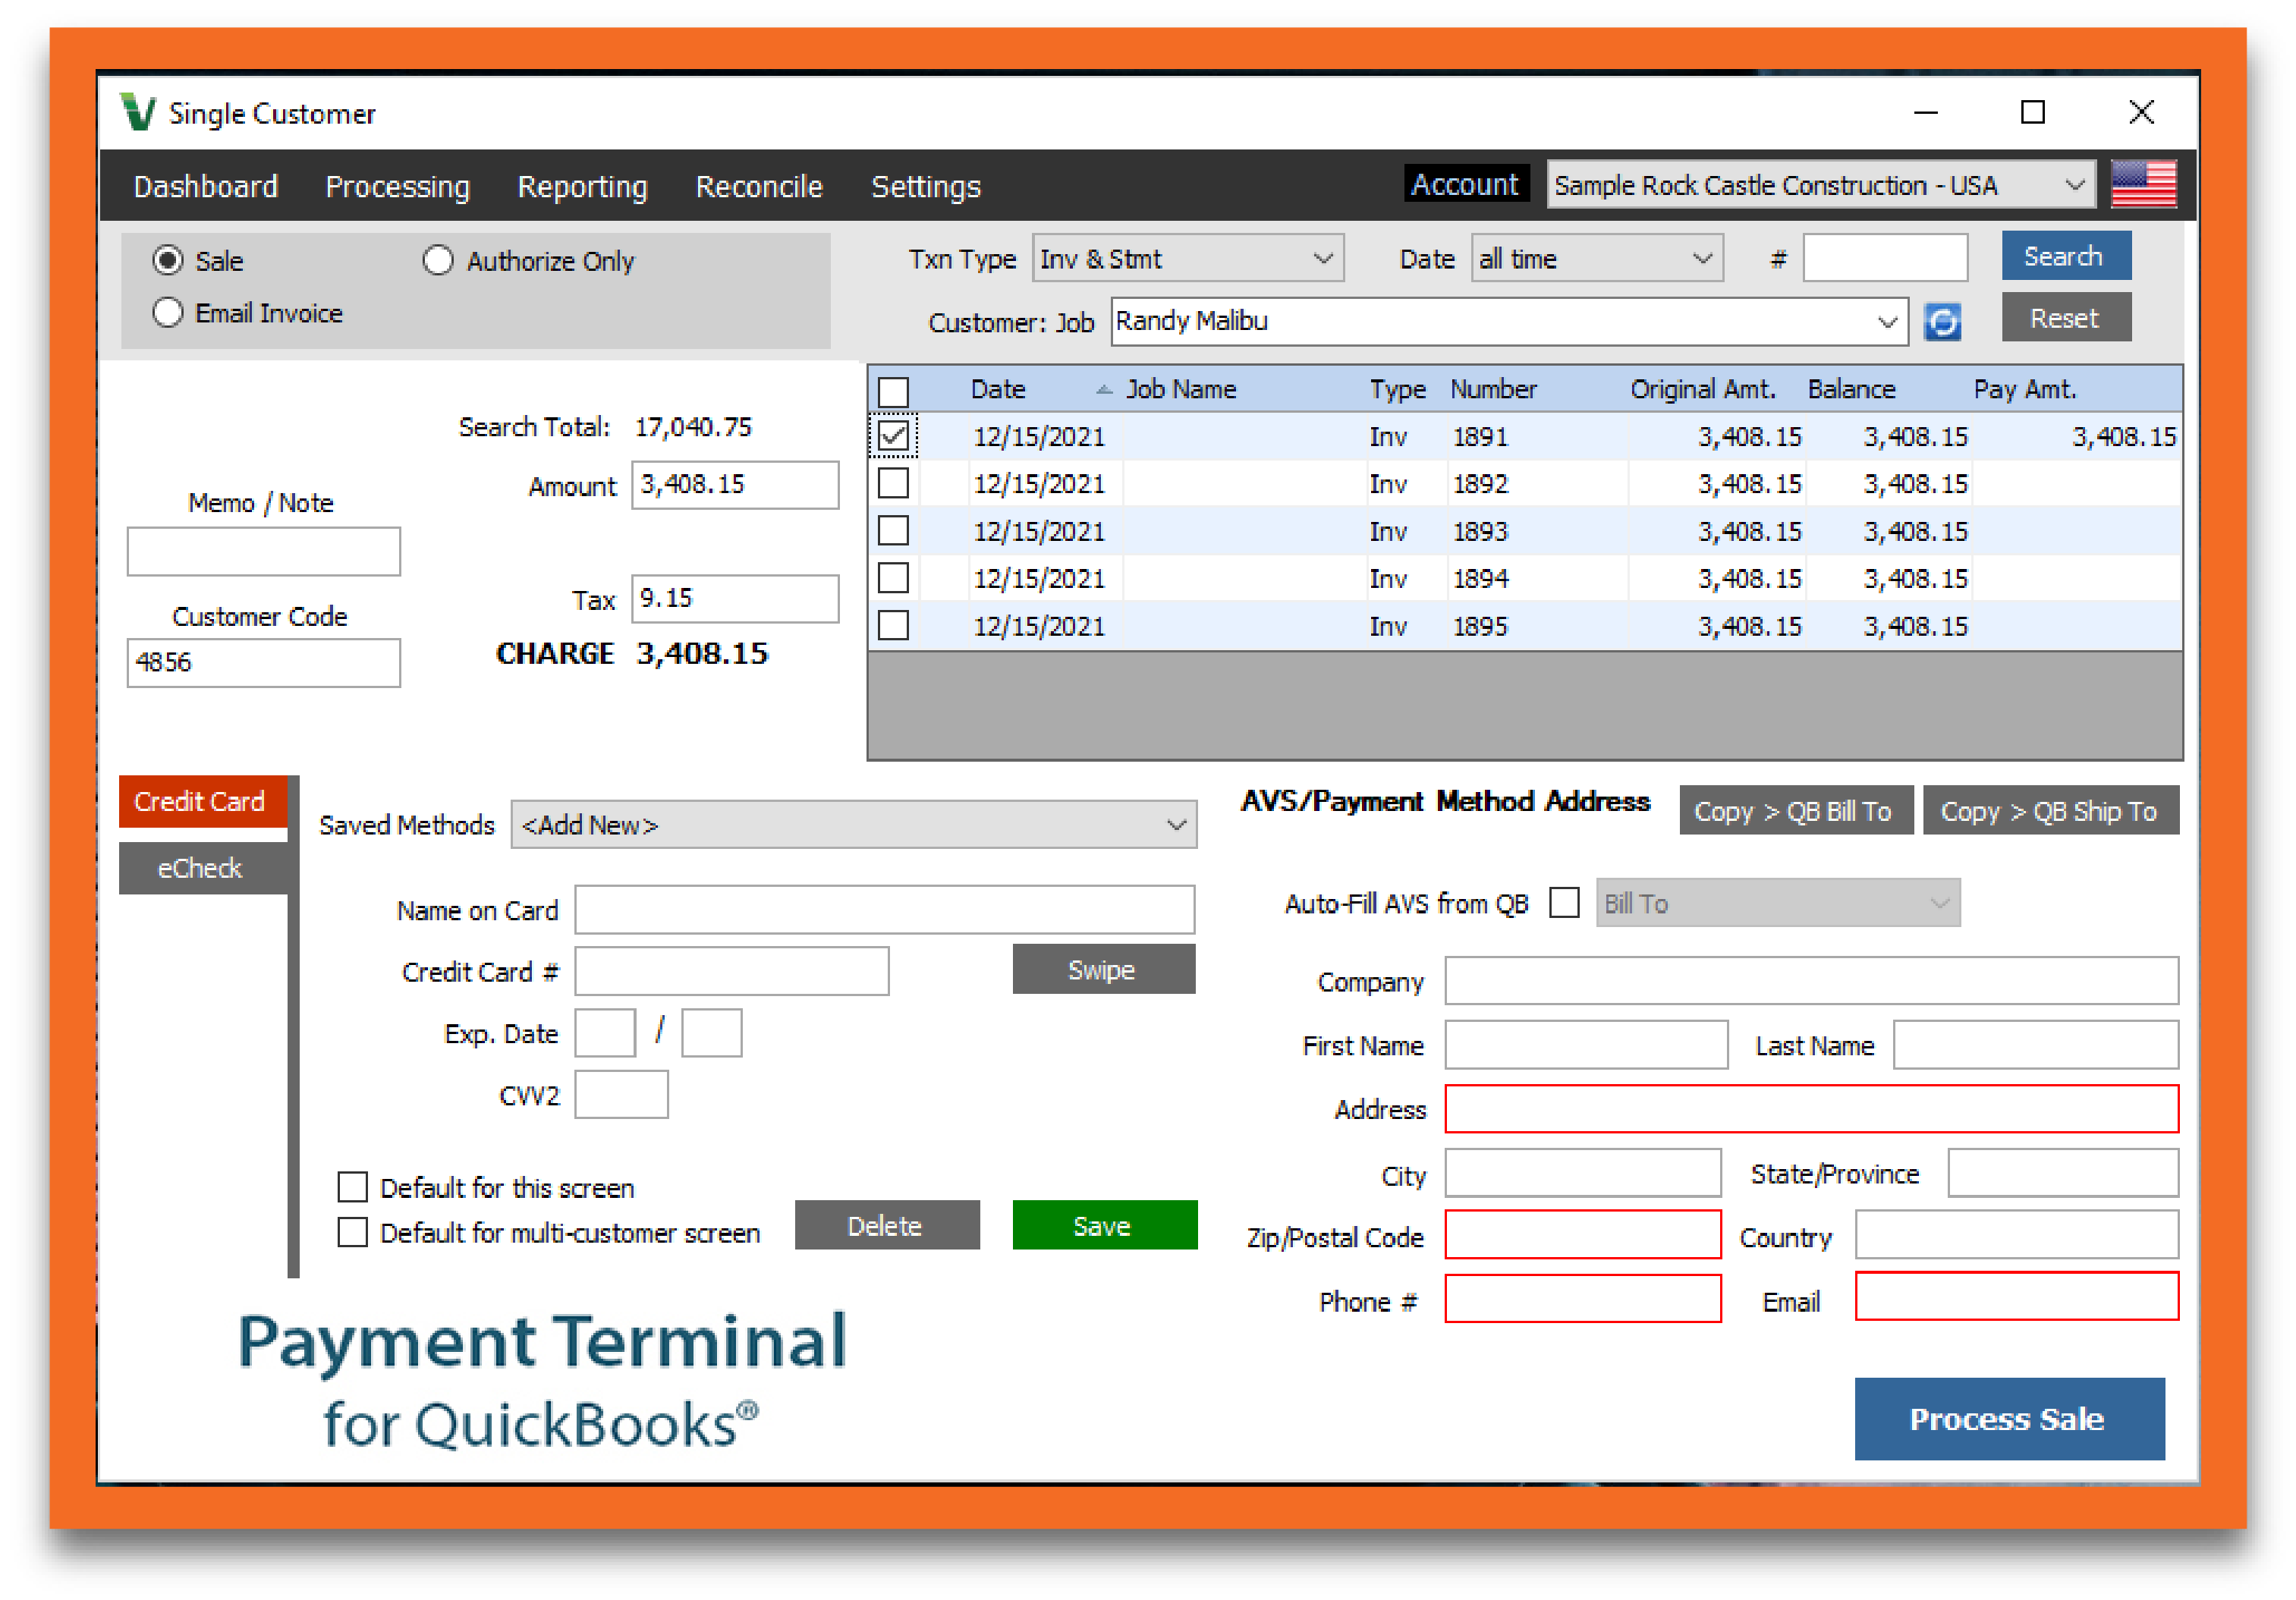Screen dimensions: 2296x1600
Task: Select the Sale radio button
Action: pos(168,261)
